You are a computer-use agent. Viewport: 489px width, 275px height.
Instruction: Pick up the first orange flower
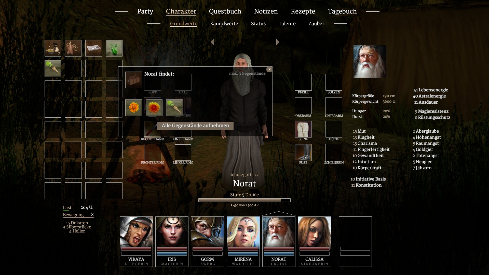[134, 108]
